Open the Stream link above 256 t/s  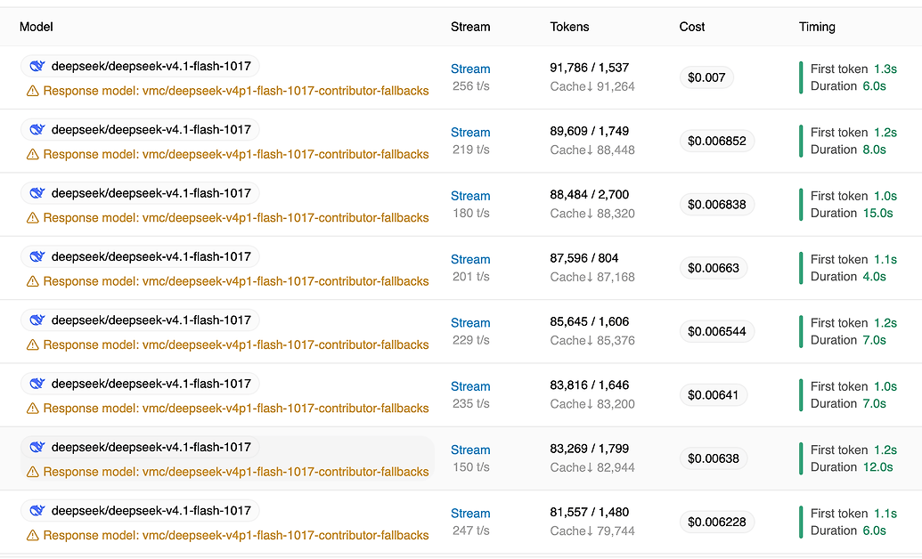470,69
